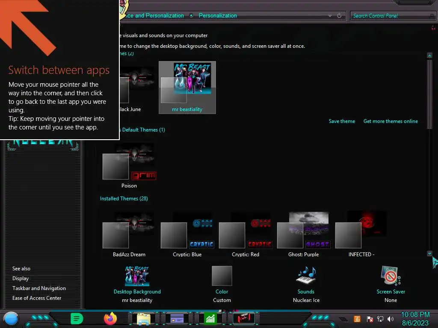Click the Installed Themes (28) heading
Viewport: 438px width, 328px height.
pos(124,198)
